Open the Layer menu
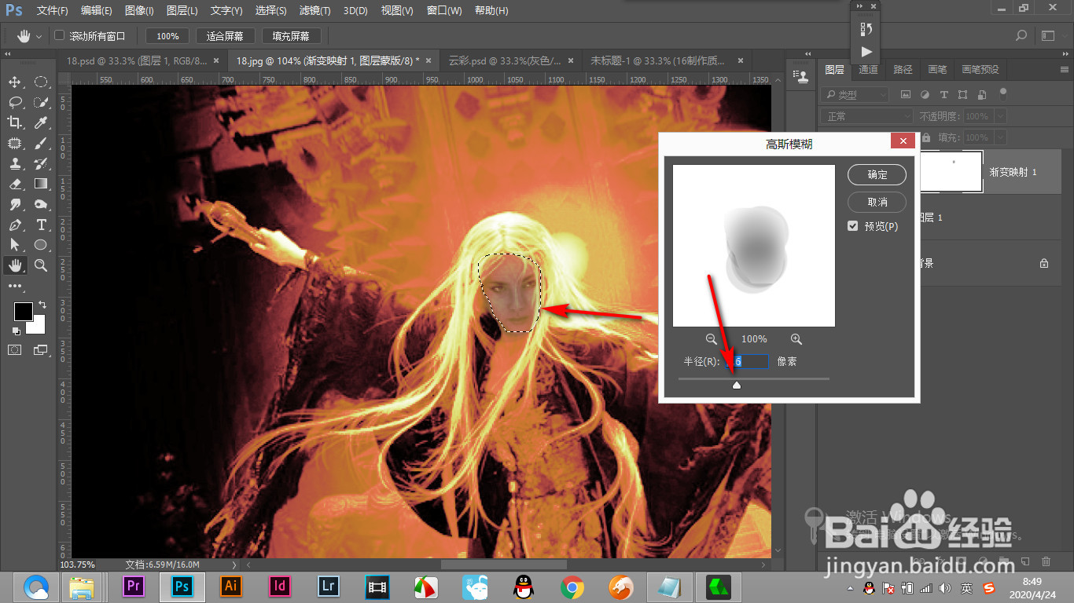The image size is (1074, 603). click(x=182, y=11)
